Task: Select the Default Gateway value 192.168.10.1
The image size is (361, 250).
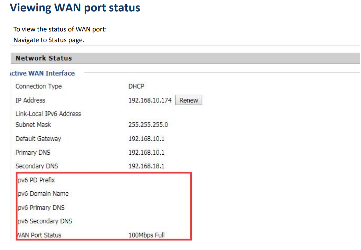Action: 146,139
